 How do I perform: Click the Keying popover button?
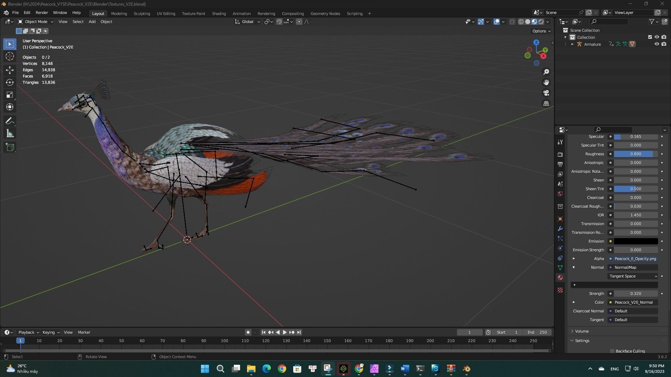point(51,332)
